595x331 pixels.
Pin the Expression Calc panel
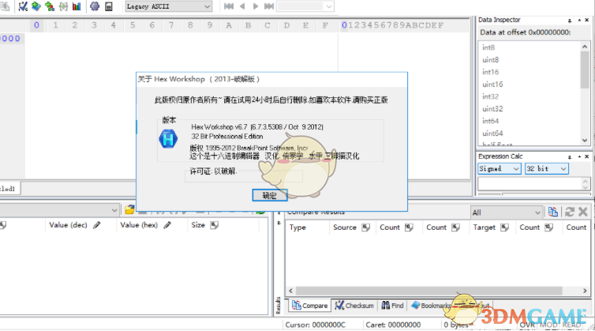(x=570, y=156)
